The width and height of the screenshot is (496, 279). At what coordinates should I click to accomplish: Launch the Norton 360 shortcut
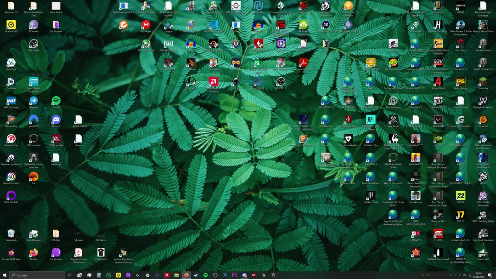pos(11,25)
